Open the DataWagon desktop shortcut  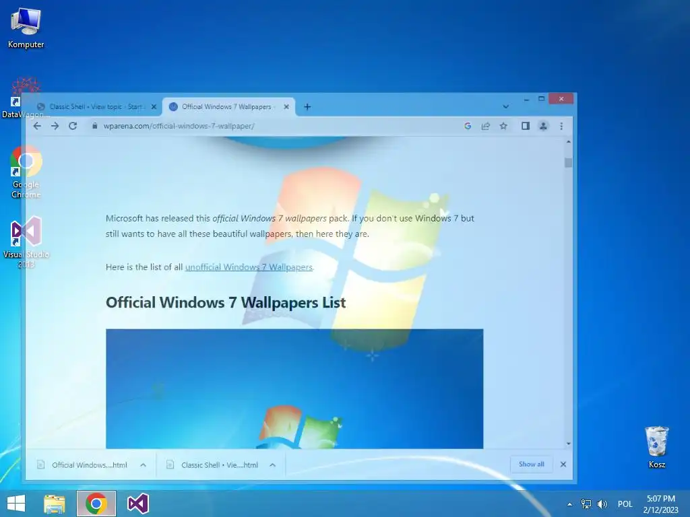coord(26,98)
